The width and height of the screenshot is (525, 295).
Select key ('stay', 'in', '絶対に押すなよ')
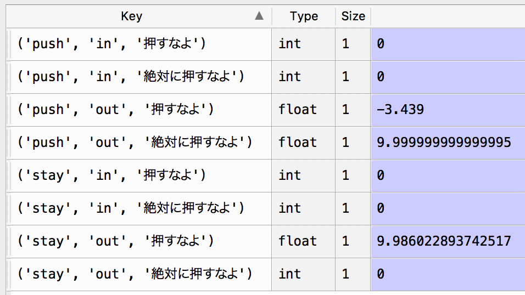coord(131,208)
